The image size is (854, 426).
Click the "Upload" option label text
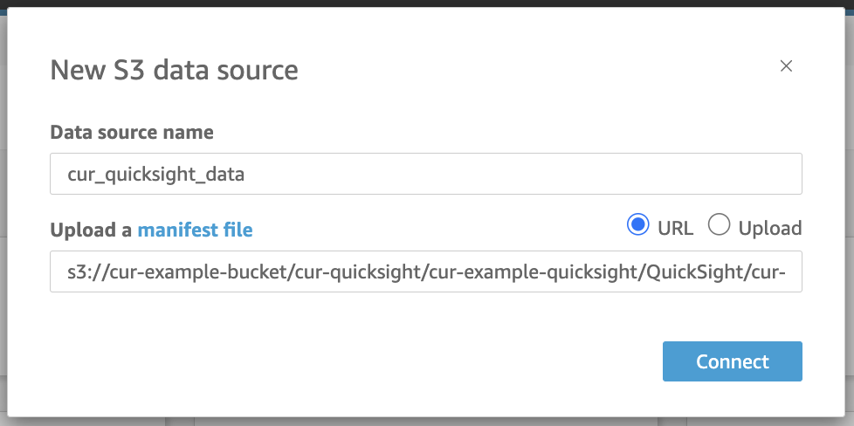769,229
